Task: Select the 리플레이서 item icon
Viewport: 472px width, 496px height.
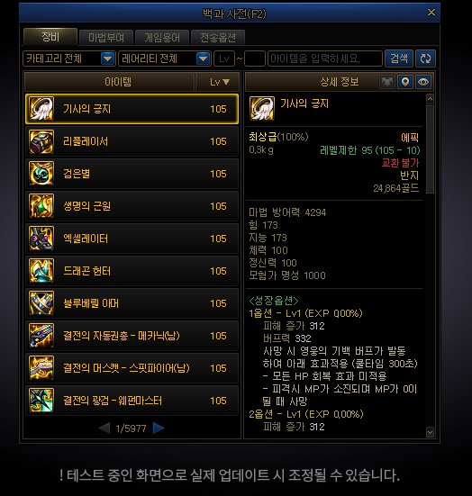Action: [x=41, y=141]
